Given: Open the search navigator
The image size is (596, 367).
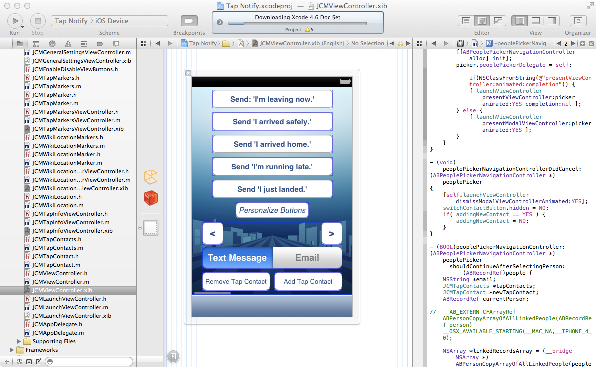Looking at the screenshot, I should 52,44.
